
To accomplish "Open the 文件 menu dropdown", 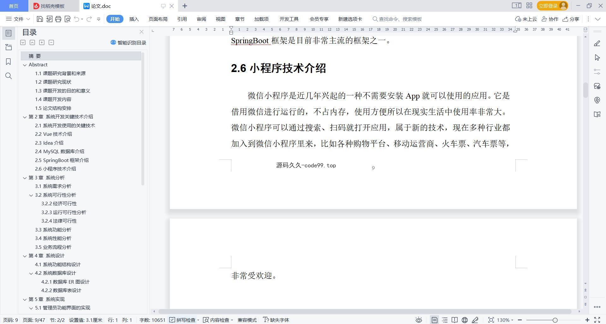I will (x=18, y=19).
